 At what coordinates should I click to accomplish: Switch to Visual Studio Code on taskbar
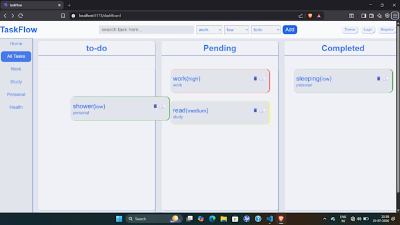[x=269, y=219]
